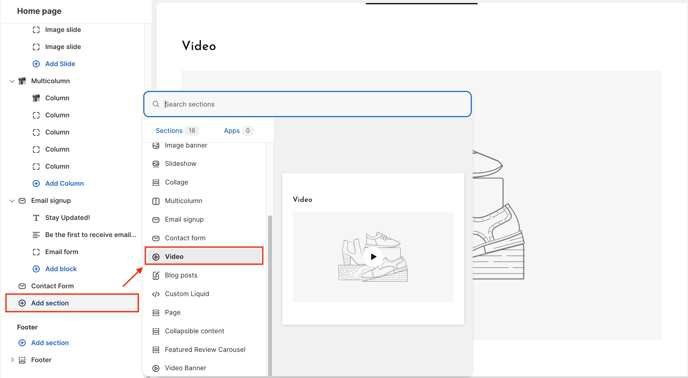The height and width of the screenshot is (378, 688).
Task: Click Add Slide link
Action: [60, 64]
